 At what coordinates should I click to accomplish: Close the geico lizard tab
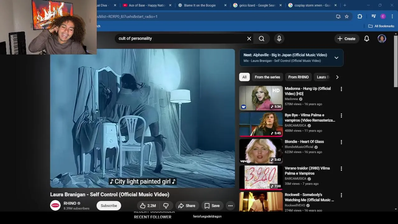pos(280,5)
